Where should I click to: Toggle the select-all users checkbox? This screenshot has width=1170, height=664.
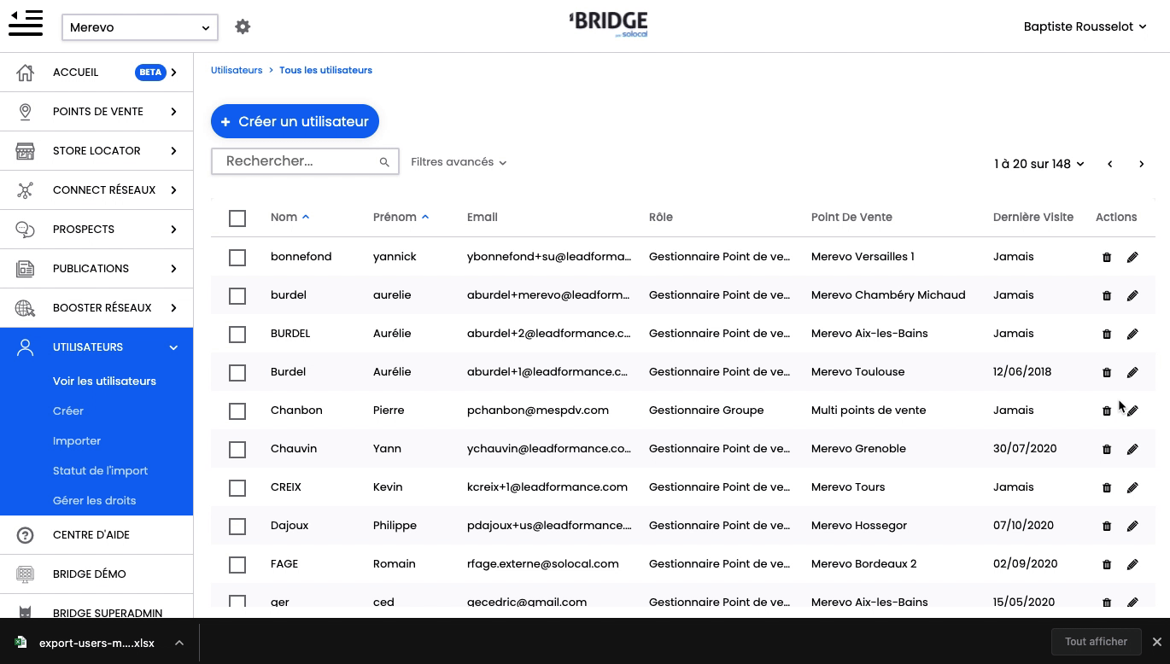pos(237,218)
